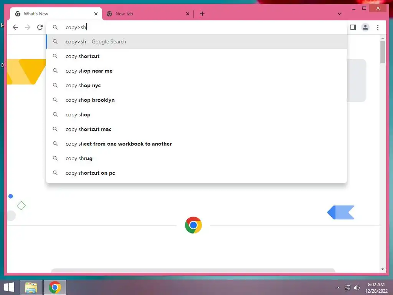Close the New Tab tab

(187, 14)
